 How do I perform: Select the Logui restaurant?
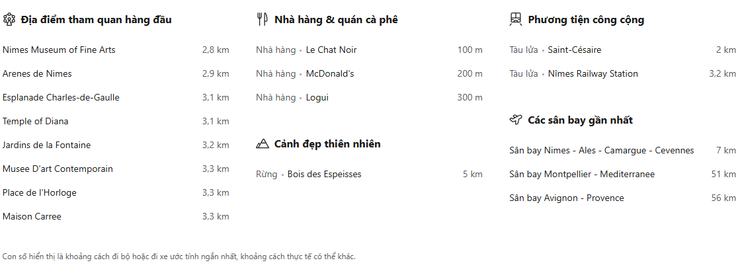tap(317, 98)
